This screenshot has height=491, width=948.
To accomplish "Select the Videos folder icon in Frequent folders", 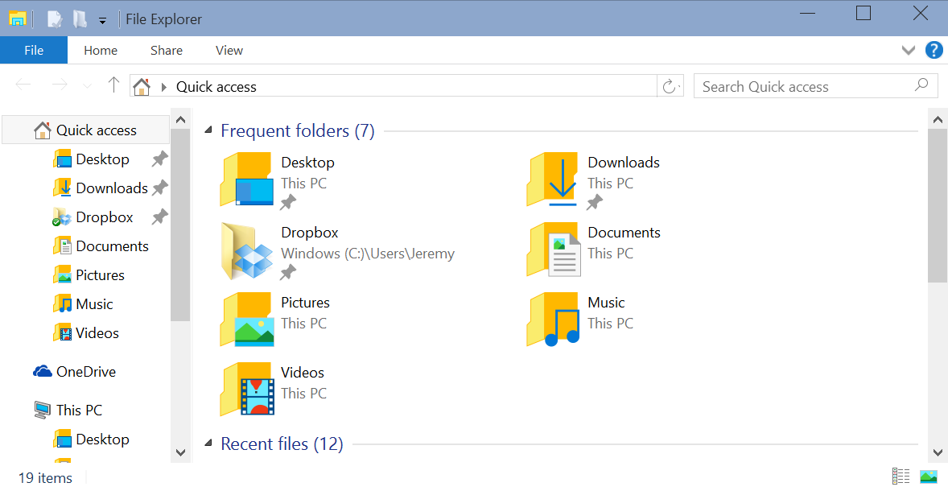I will pos(247,390).
